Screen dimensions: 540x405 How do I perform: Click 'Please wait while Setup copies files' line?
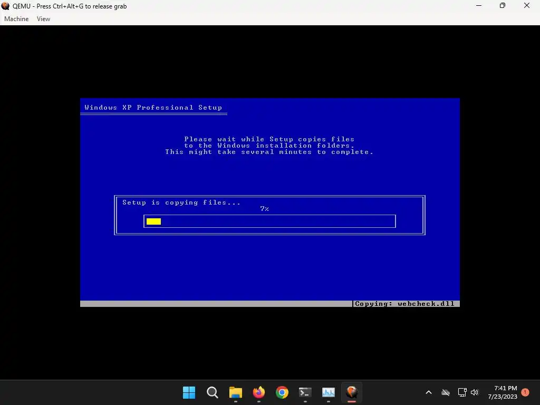(269, 139)
